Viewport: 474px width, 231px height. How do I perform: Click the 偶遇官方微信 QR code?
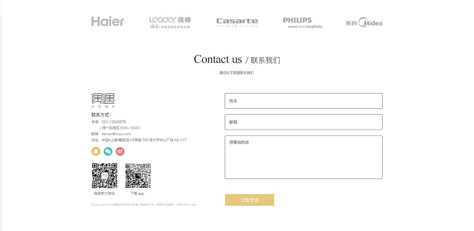[x=104, y=176]
